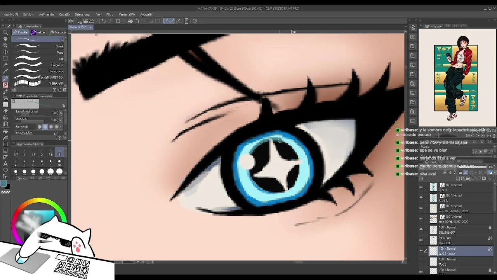Click the Fill bucket icon in command bar

tap(130, 21)
